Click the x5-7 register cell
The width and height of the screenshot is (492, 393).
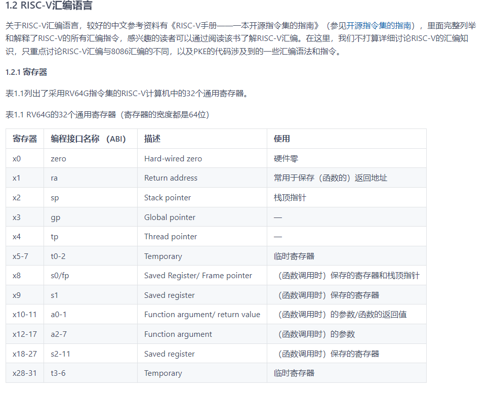(x=25, y=256)
